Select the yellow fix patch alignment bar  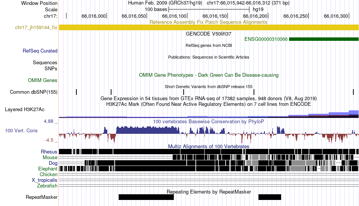point(209,28)
